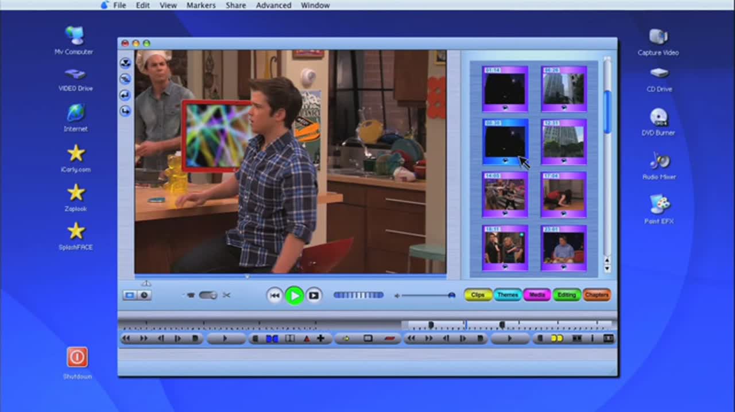
Task: Click the yellow Clips button
Action: click(478, 295)
